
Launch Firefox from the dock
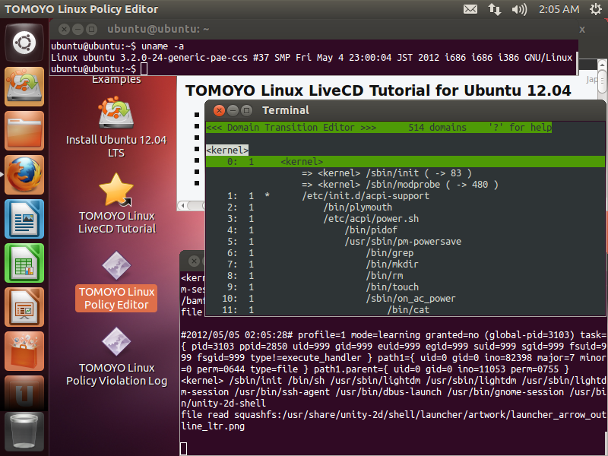24,175
